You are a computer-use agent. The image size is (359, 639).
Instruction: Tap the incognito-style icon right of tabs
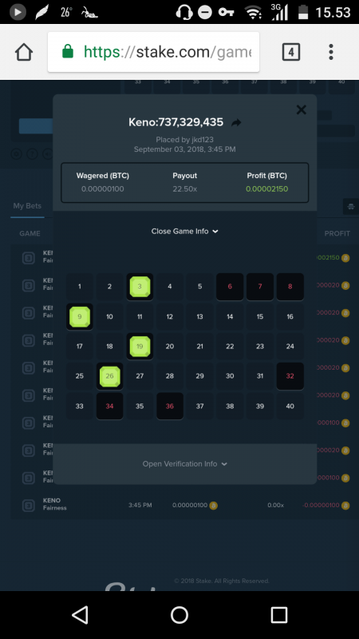pyautogui.click(x=350, y=207)
